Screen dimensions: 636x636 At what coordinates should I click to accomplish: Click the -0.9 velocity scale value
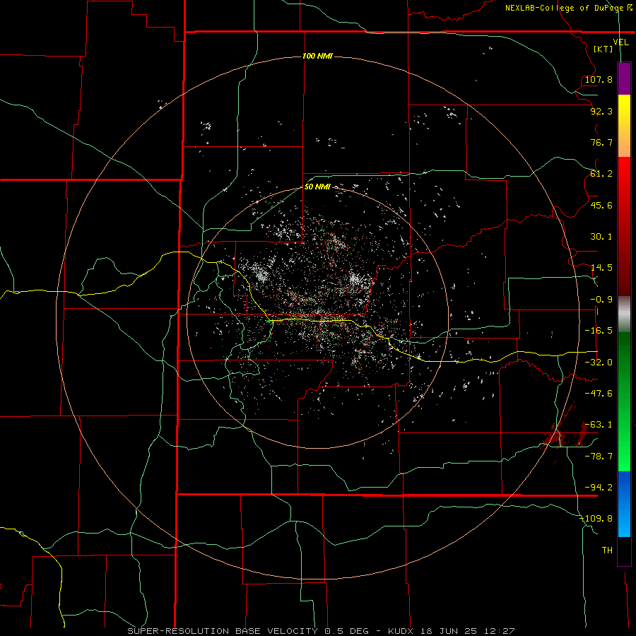click(x=601, y=300)
